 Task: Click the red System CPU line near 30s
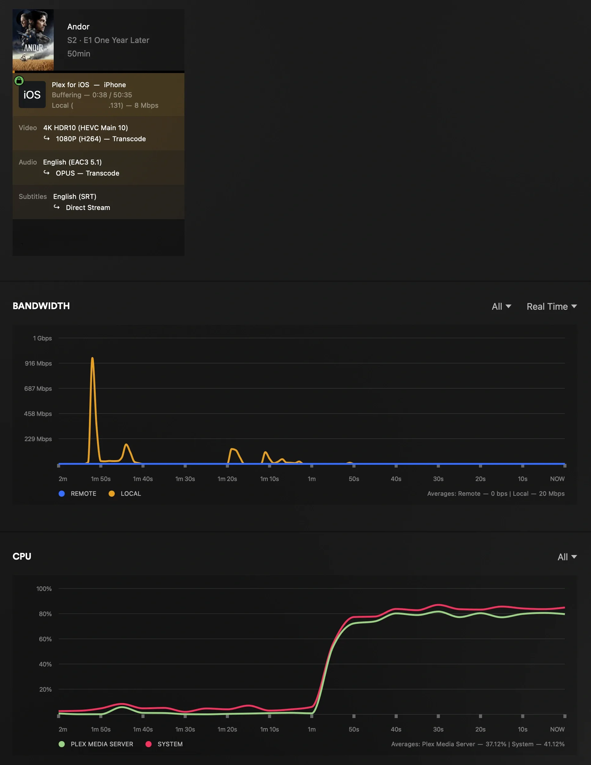tap(438, 605)
